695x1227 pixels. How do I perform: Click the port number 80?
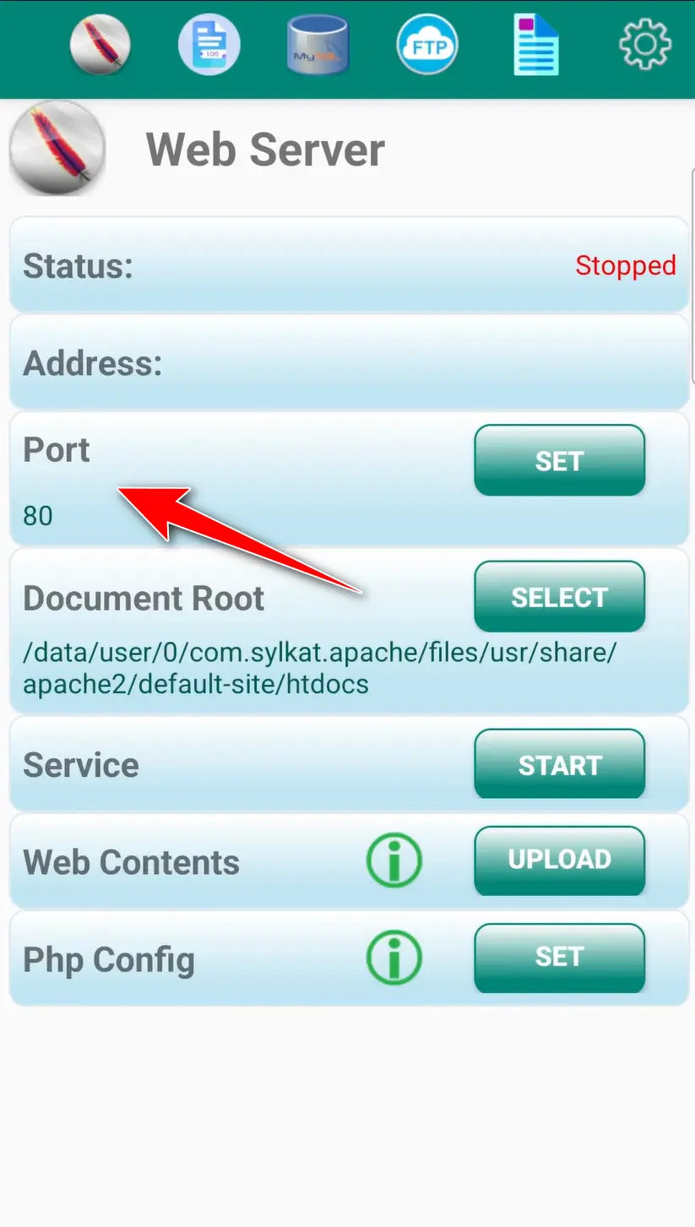click(38, 515)
